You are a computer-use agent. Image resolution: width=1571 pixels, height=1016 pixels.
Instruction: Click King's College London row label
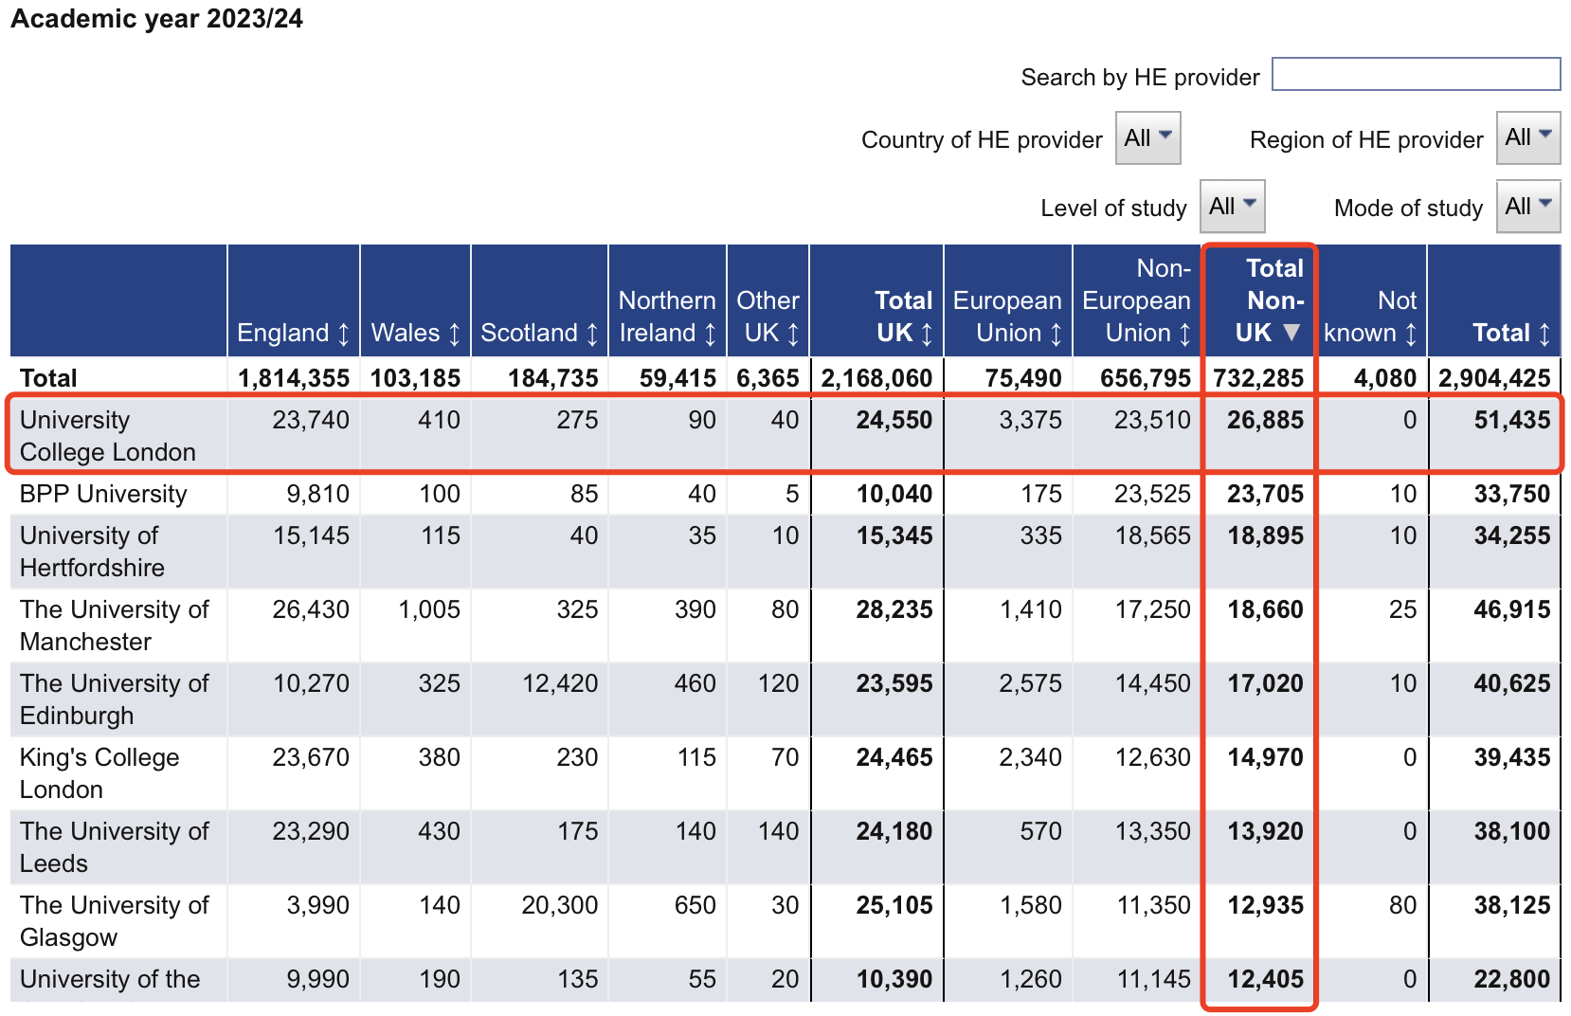(x=99, y=773)
